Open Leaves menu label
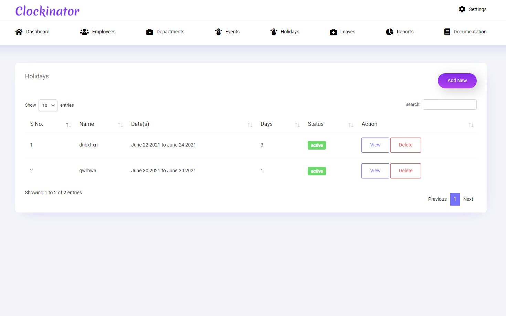Screen dimensions: 506x316 [x=348, y=32]
